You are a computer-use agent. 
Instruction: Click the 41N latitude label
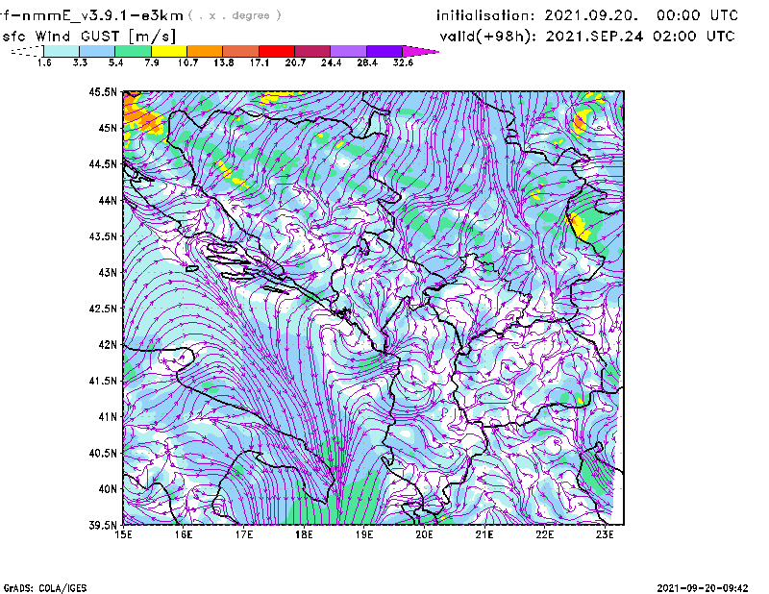click(x=108, y=417)
